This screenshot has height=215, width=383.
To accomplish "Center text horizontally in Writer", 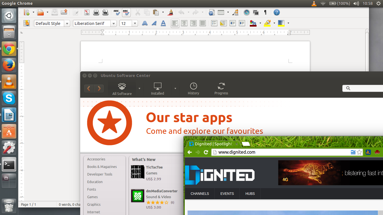I will (184, 23).
